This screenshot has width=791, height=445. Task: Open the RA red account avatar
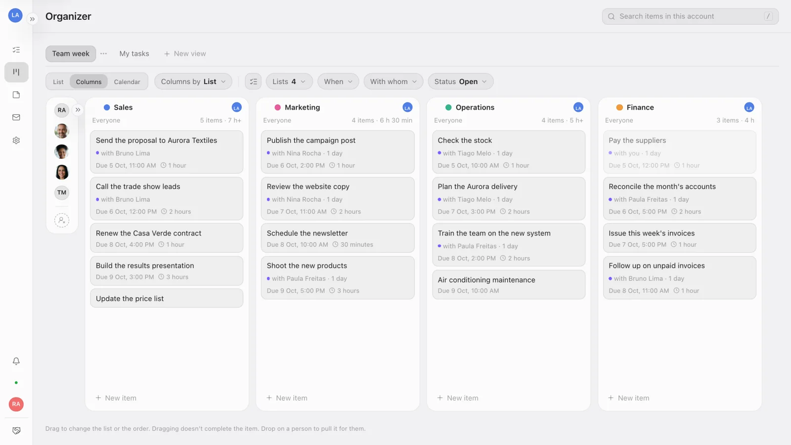pos(16,404)
